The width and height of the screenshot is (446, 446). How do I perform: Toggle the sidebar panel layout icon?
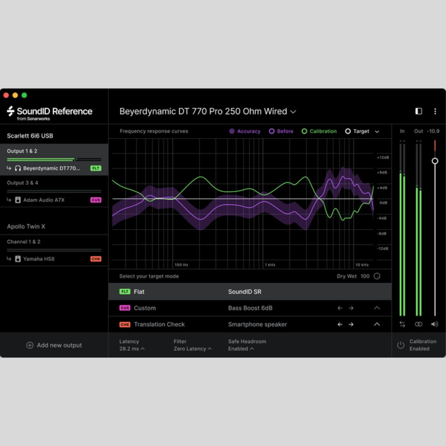click(418, 111)
